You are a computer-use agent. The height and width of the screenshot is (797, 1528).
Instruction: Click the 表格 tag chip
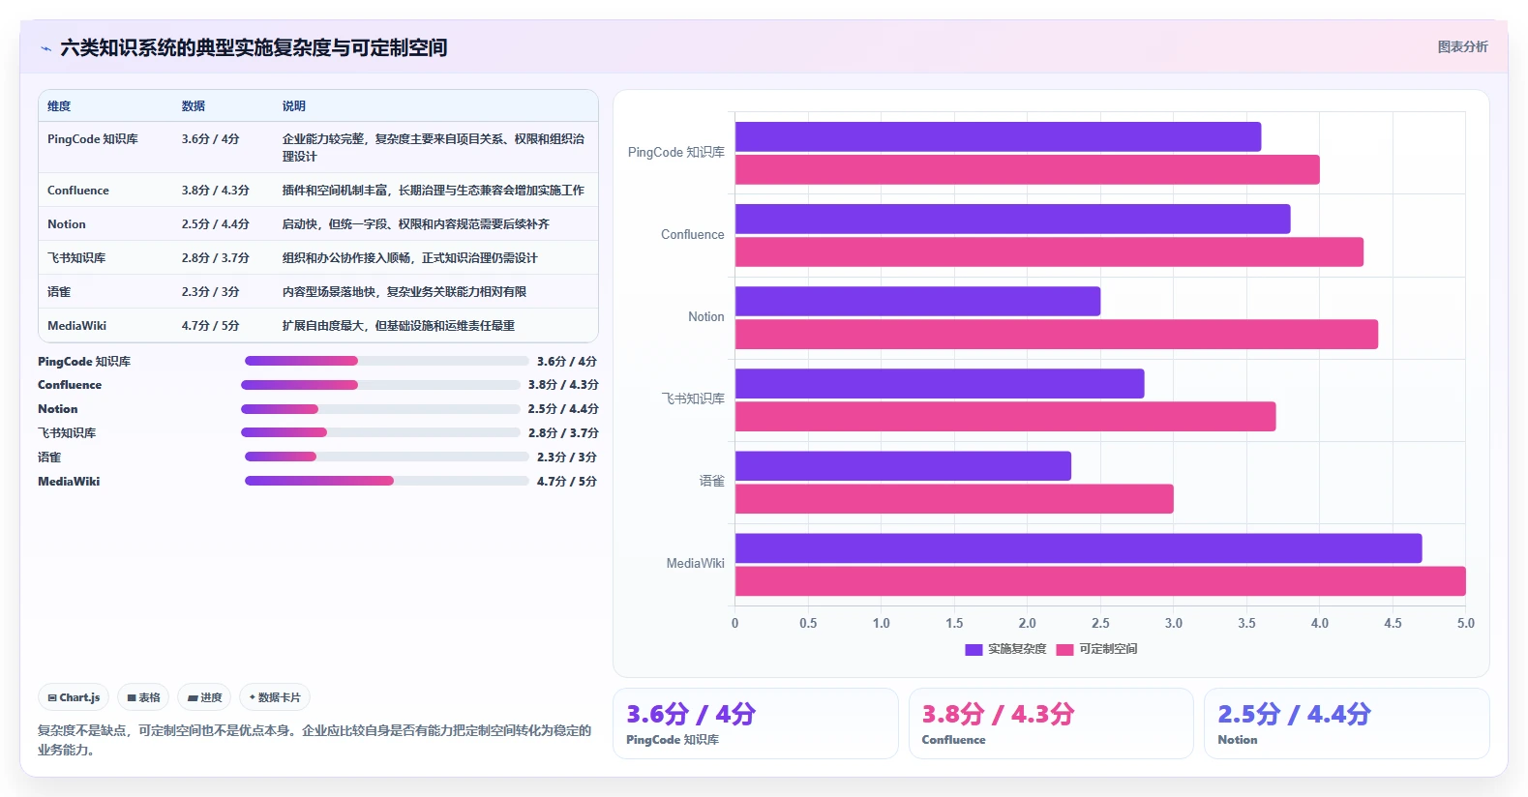pos(143,697)
